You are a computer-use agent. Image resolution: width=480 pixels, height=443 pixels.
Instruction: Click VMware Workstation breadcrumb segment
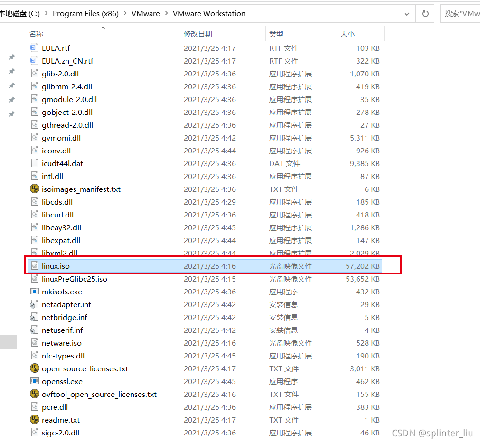pyautogui.click(x=209, y=13)
